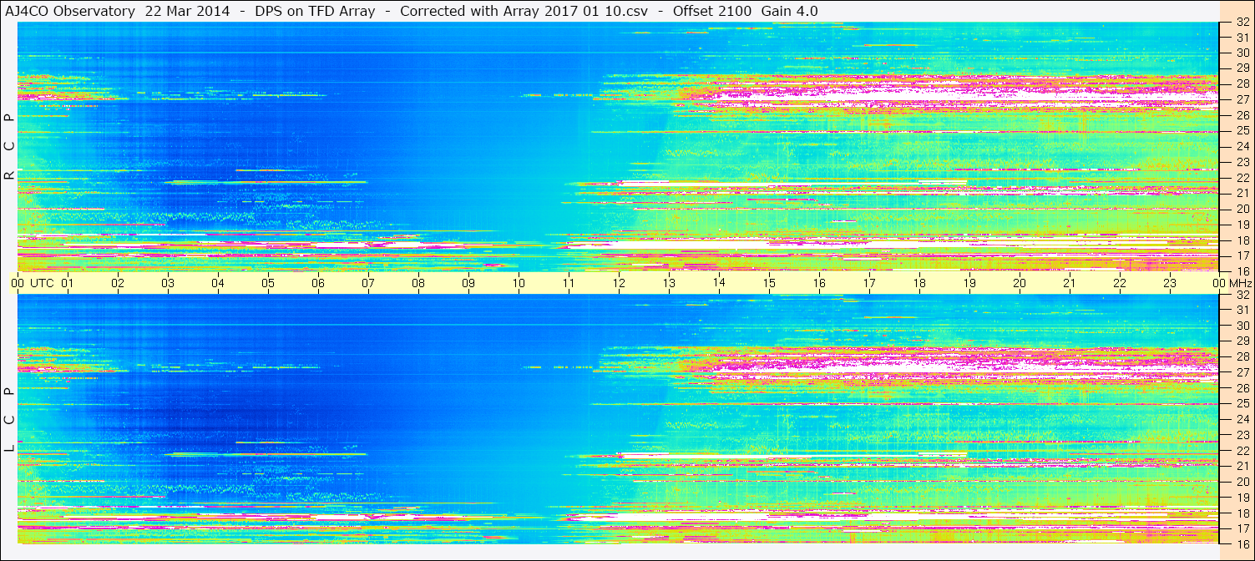Click the LCP label beside lower spectrogram
This screenshot has height=561, width=1255.
8,419
